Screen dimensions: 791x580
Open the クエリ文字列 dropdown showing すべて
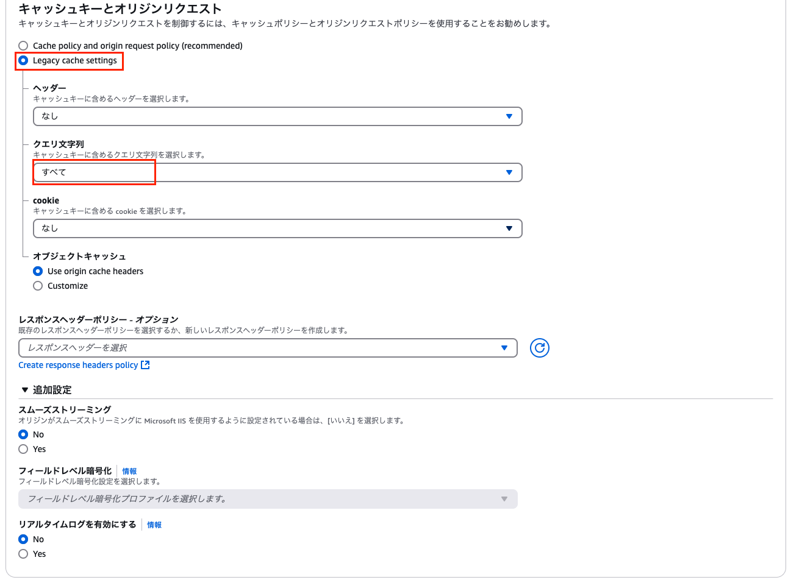[274, 172]
